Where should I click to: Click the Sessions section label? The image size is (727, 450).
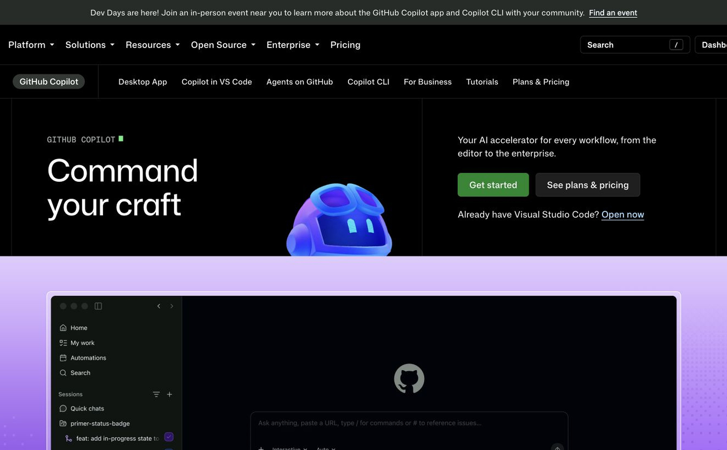pyautogui.click(x=71, y=394)
